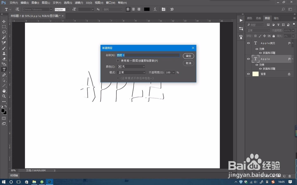
Task: Select the Clone Stamp tool
Action: 4,53
